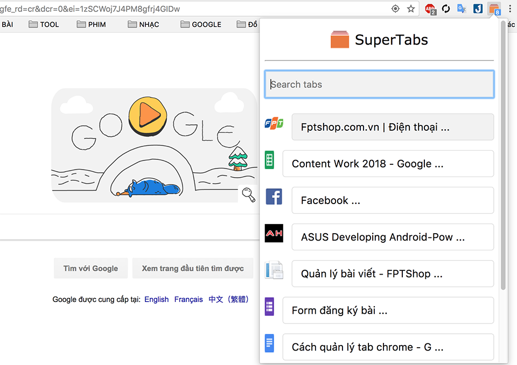Open the TOOL bookmarks folder
Image resolution: width=517 pixels, height=365 pixels.
click(44, 24)
